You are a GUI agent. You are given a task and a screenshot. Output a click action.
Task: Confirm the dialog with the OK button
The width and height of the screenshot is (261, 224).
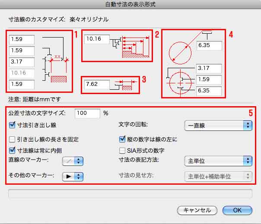click(x=237, y=210)
